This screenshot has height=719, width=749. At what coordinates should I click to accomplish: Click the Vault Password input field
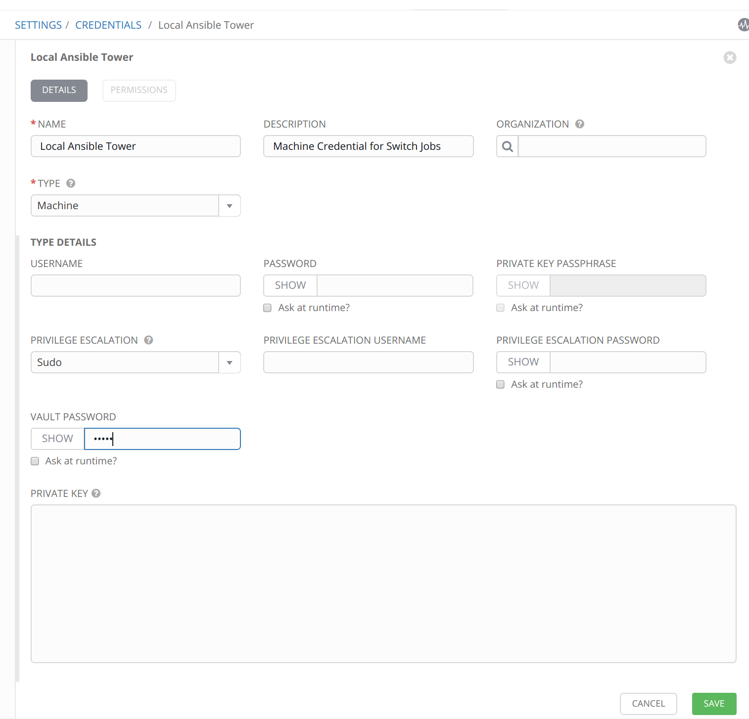point(162,439)
